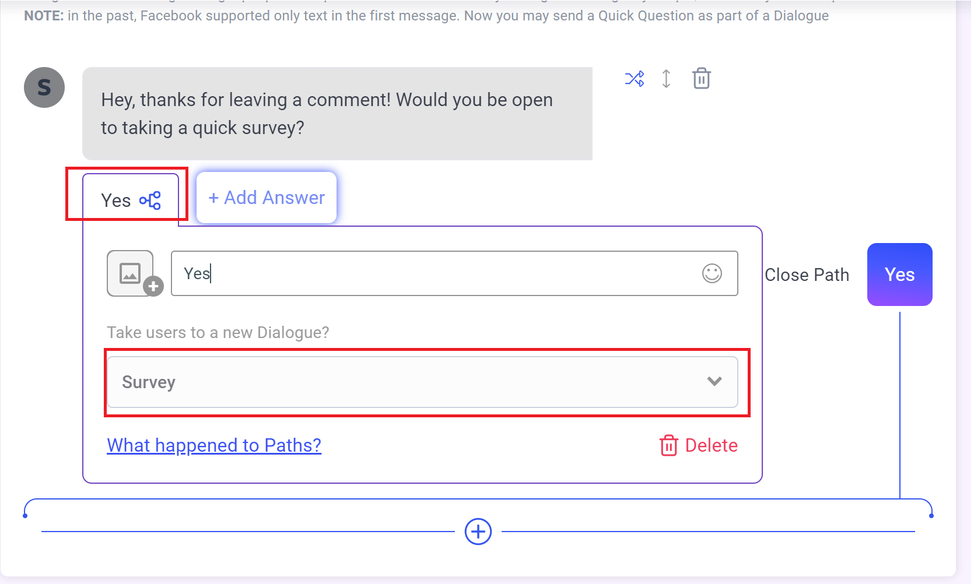974x584 pixels.
Task: Click the Close Path label
Action: (x=807, y=275)
